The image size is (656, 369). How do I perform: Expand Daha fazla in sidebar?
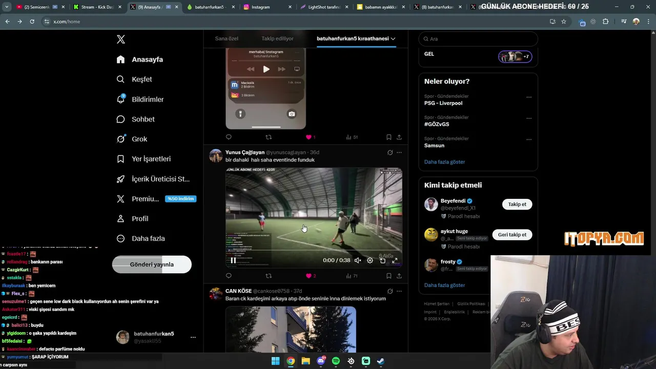pyautogui.click(x=141, y=238)
